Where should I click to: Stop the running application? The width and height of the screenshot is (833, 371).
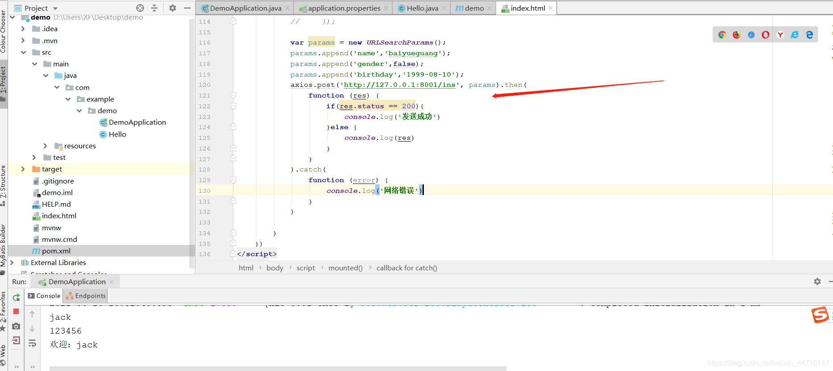[x=16, y=311]
